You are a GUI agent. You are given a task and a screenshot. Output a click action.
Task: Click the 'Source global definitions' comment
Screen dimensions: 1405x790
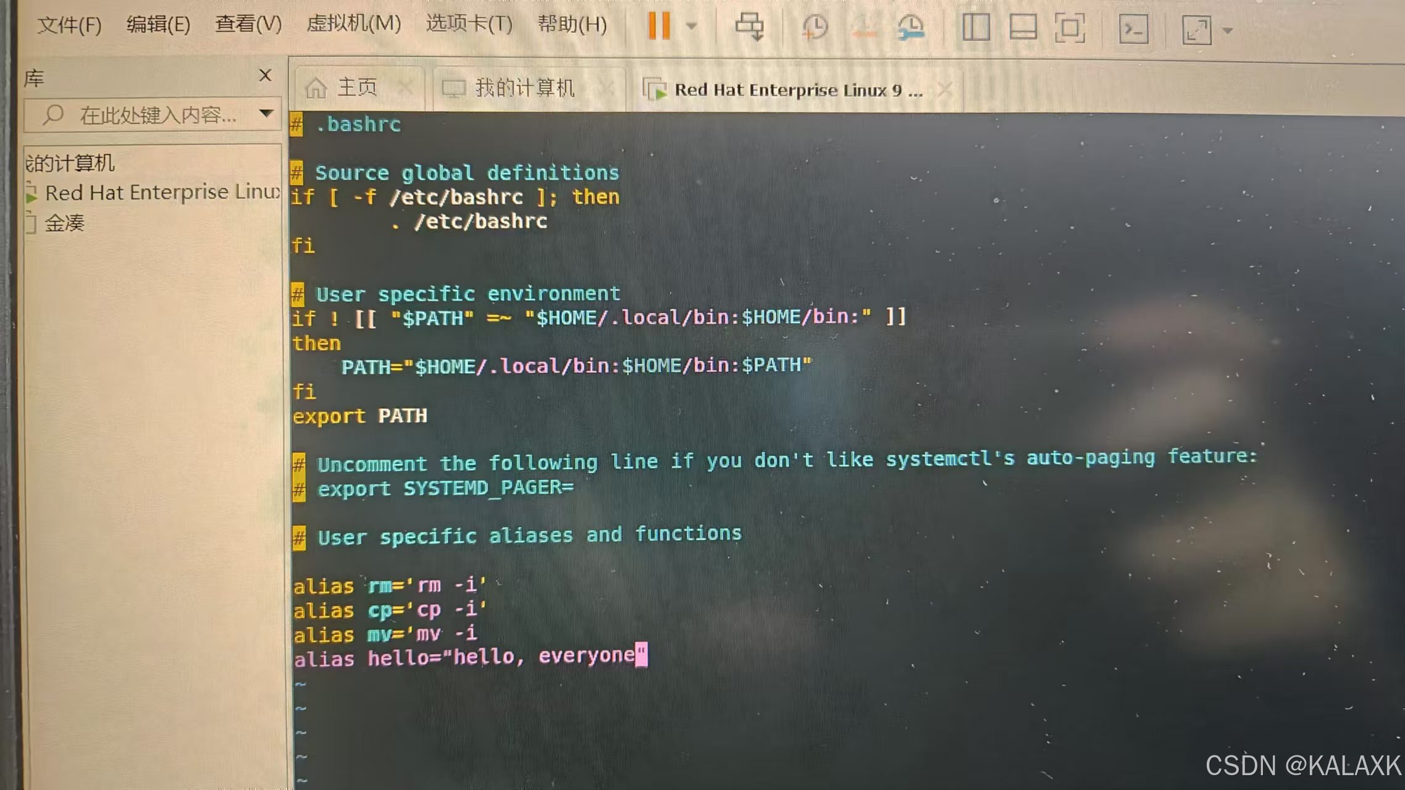pyautogui.click(x=455, y=173)
